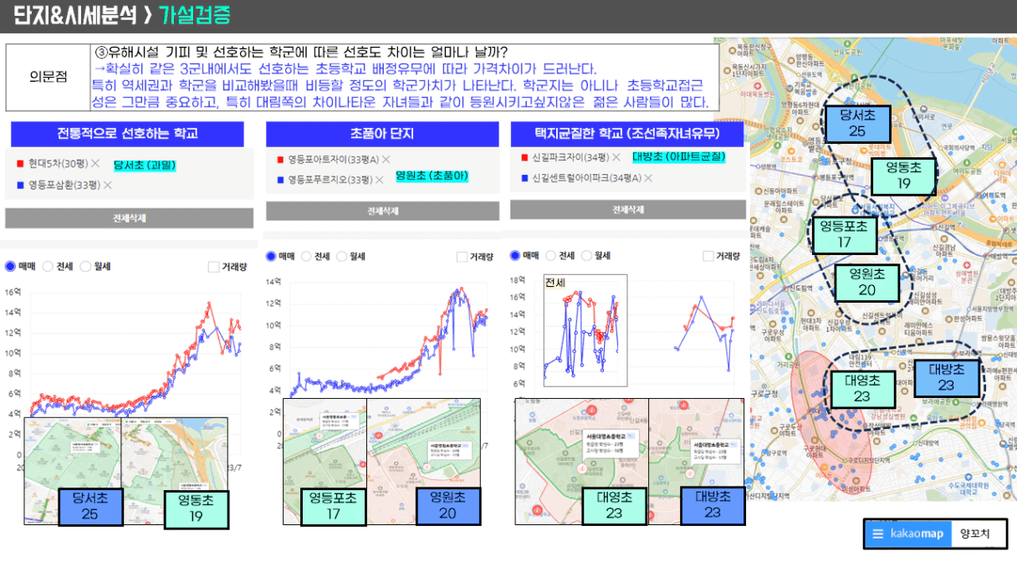Click the 영동초 19 box below the left chart

pyautogui.click(x=197, y=509)
